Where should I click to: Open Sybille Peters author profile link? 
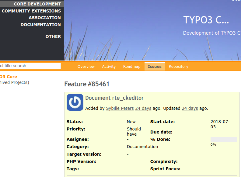pyautogui.click(x=120, y=108)
